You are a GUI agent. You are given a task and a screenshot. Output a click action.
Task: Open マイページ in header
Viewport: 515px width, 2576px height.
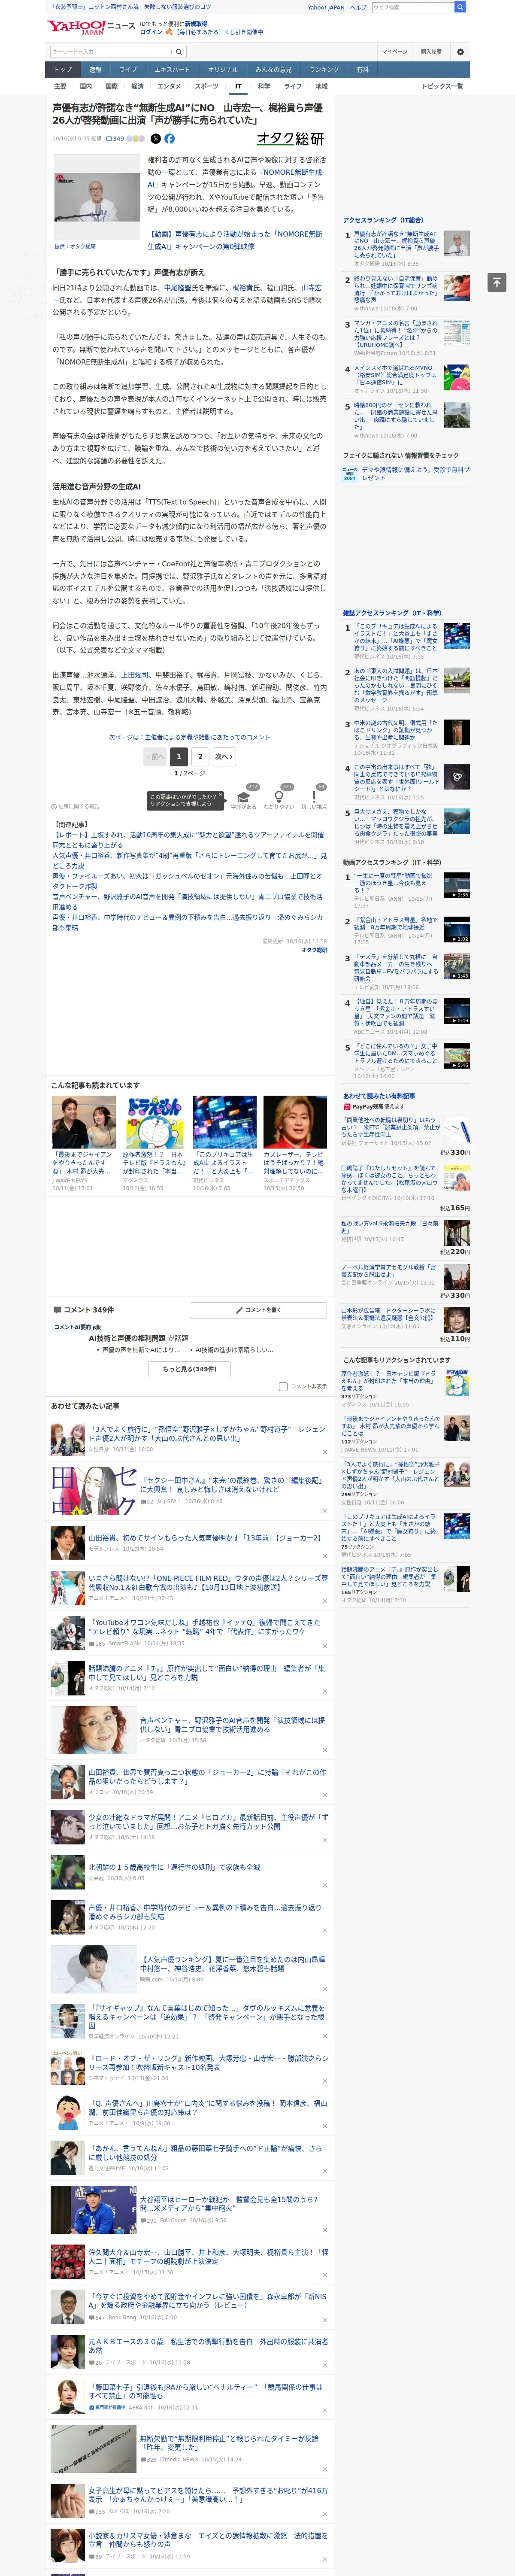pos(394,52)
